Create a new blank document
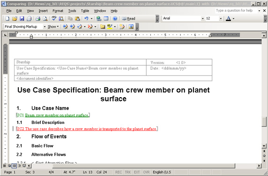Viewport: 268px width, 176px height. pyautogui.click(x=7, y=18)
